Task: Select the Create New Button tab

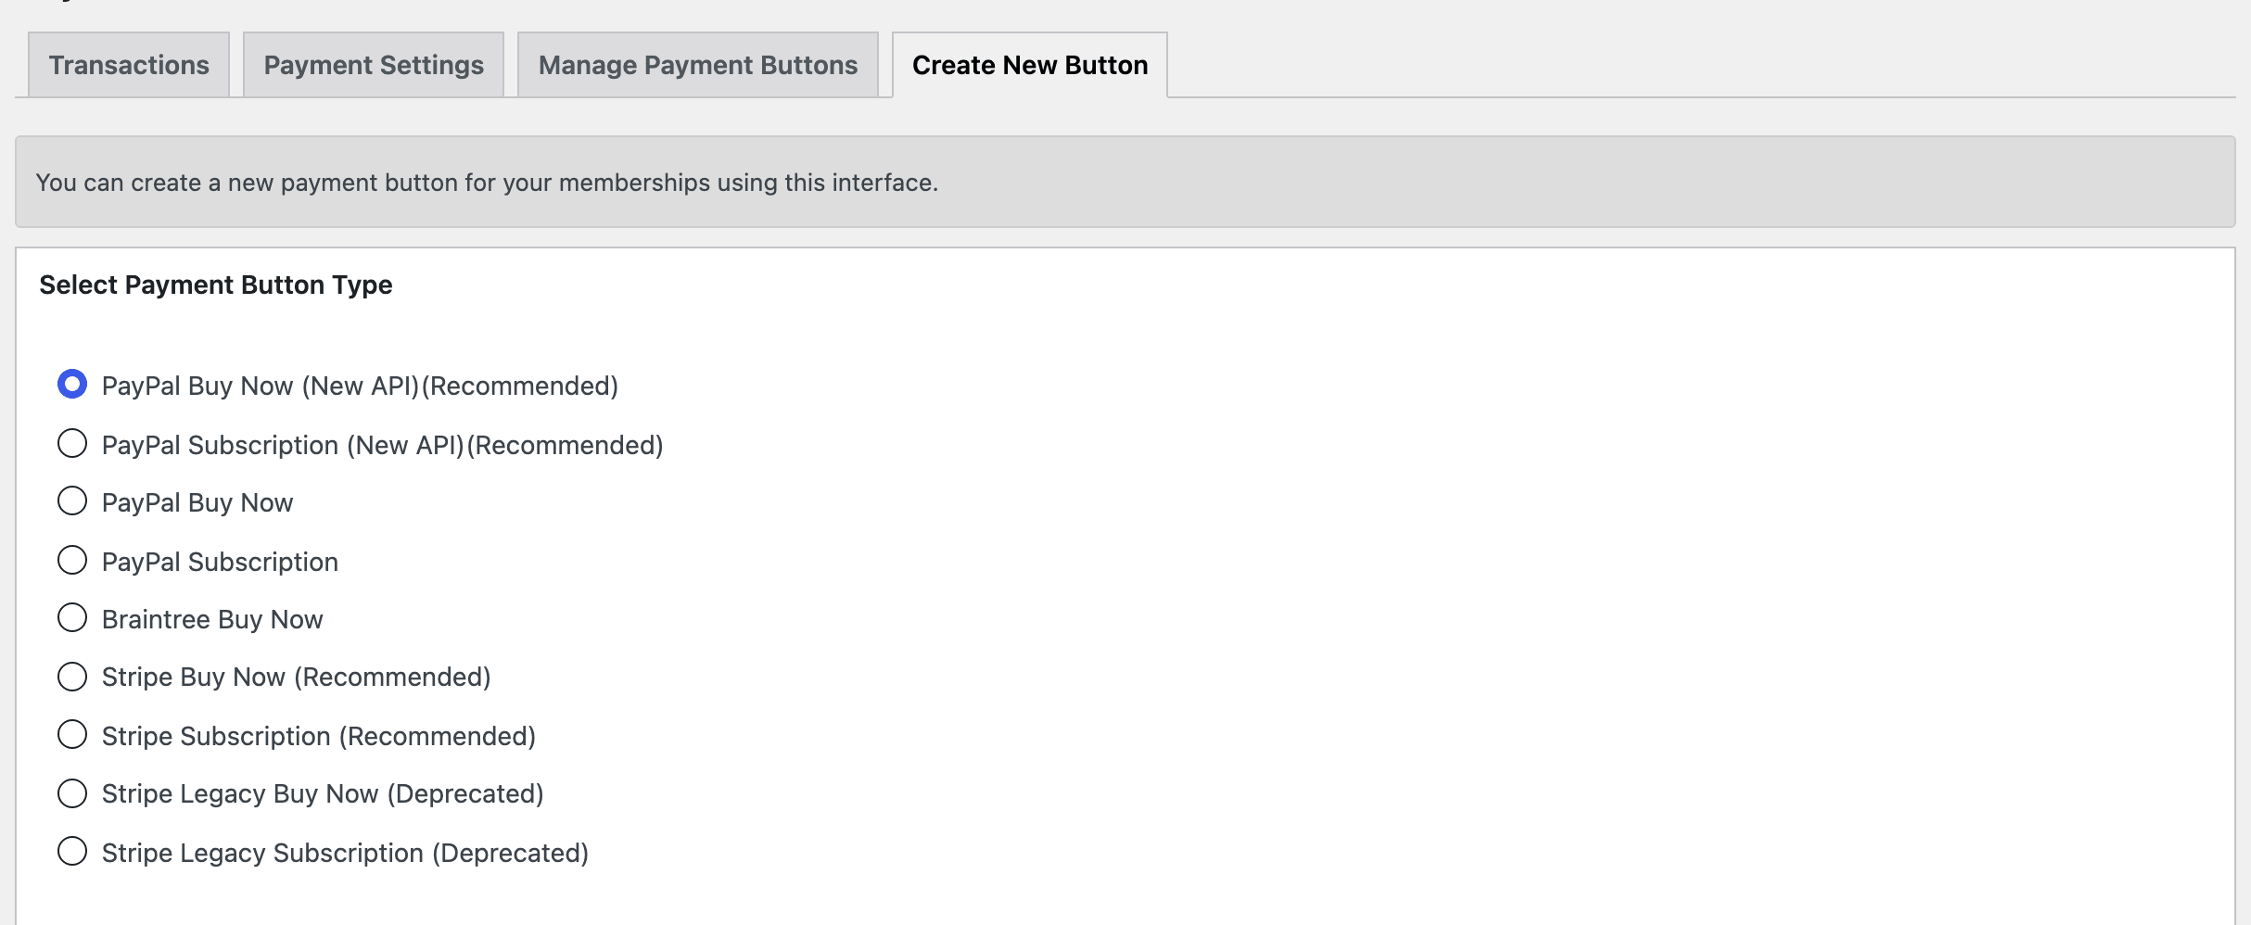Action: 1030,65
